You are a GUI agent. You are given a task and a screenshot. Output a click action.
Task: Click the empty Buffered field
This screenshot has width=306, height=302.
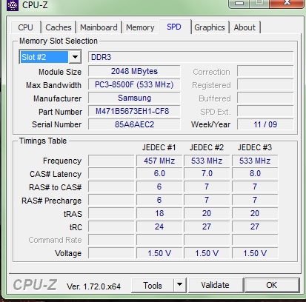pos(265,98)
